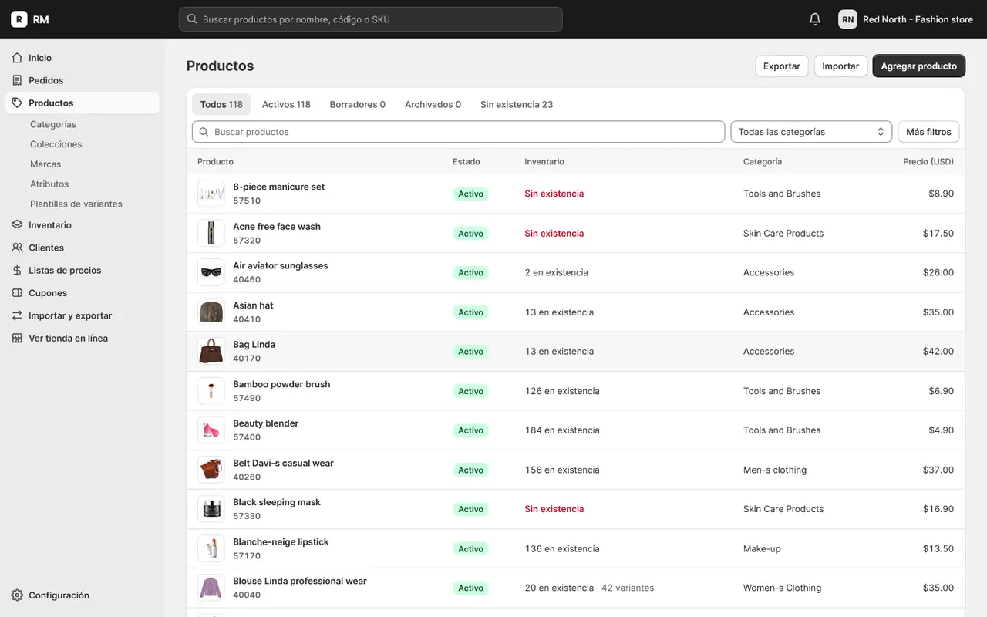This screenshot has width=987, height=617.
Task: Switch to the Activos 118 tab
Action: 286,104
